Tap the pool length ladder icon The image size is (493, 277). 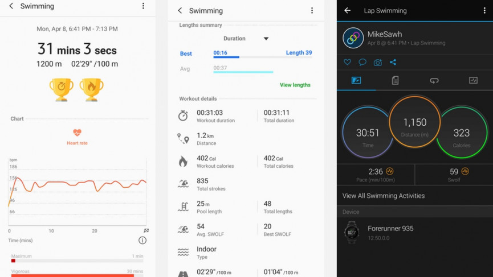click(x=183, y=206)
